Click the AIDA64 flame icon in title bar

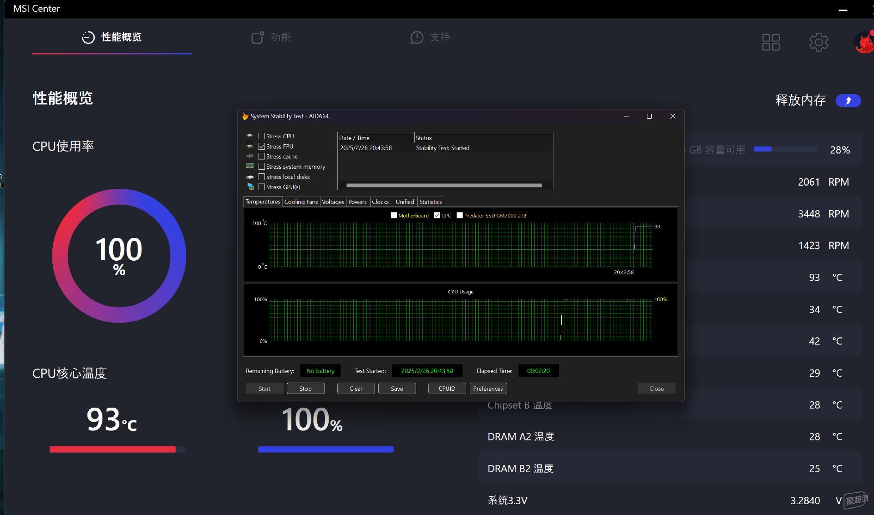[x=245, y=116]
